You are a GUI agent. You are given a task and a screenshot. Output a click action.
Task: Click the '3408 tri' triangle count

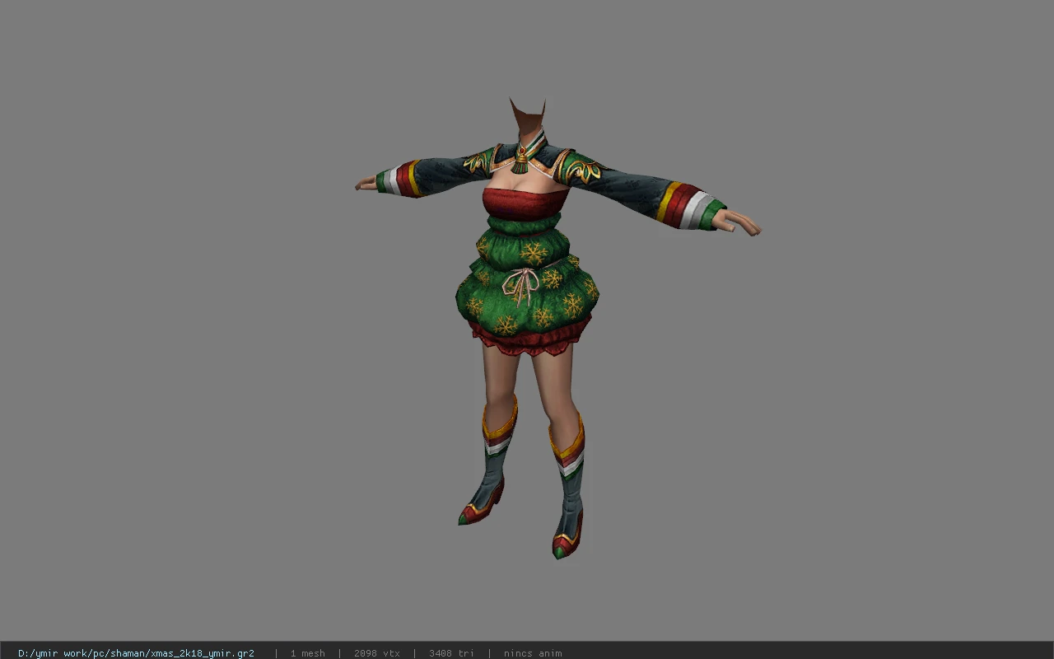click(x=451, y=653)
